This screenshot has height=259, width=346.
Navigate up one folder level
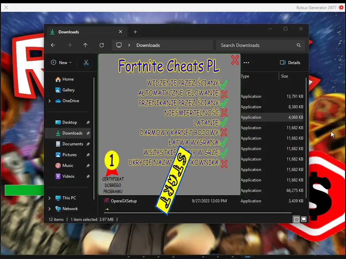85,45
